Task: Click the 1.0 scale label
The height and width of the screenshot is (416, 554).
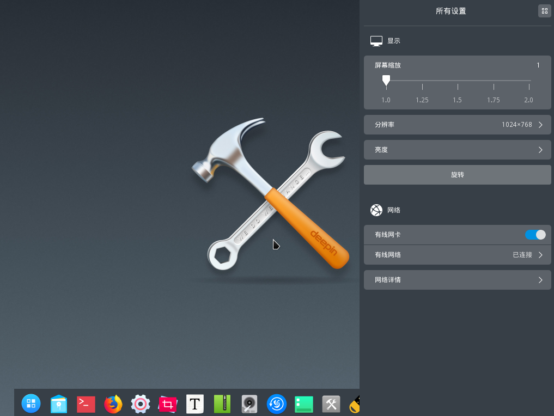Action: click(386, 100)
